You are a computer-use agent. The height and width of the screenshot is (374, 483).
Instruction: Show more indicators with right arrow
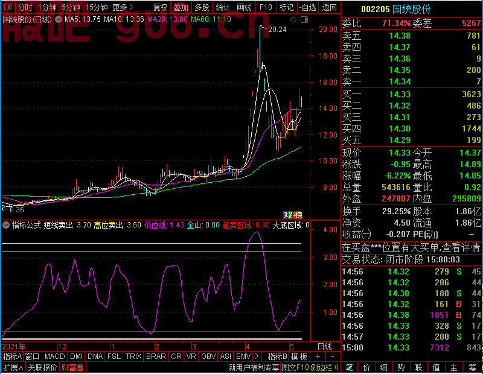(x=257, y=357)
